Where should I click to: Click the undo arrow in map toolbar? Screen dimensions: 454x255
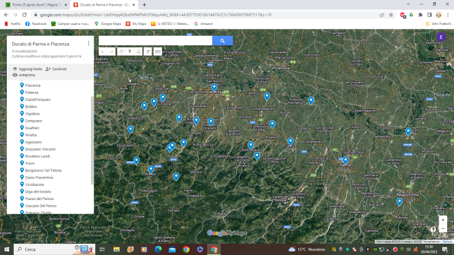103,52
